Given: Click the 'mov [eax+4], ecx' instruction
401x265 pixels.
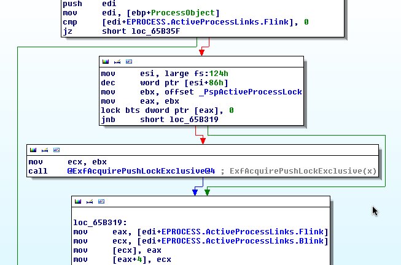Looking at the screenshot, I should [x=122, y=259].
